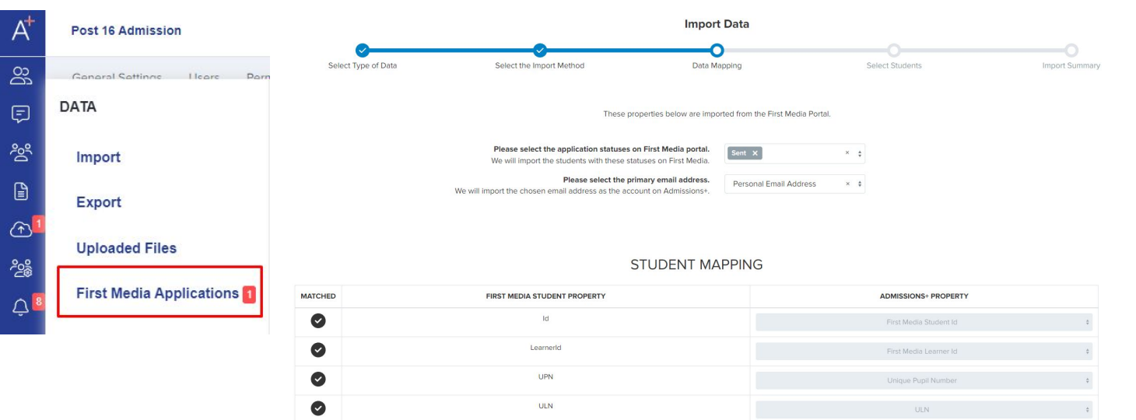1136x420 pixels.
Task: Open the notifications bell icon
Action: [x=22, y=307]
